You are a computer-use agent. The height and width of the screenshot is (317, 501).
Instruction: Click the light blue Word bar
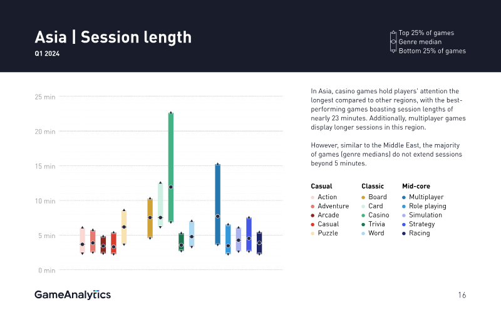point(192,234)
